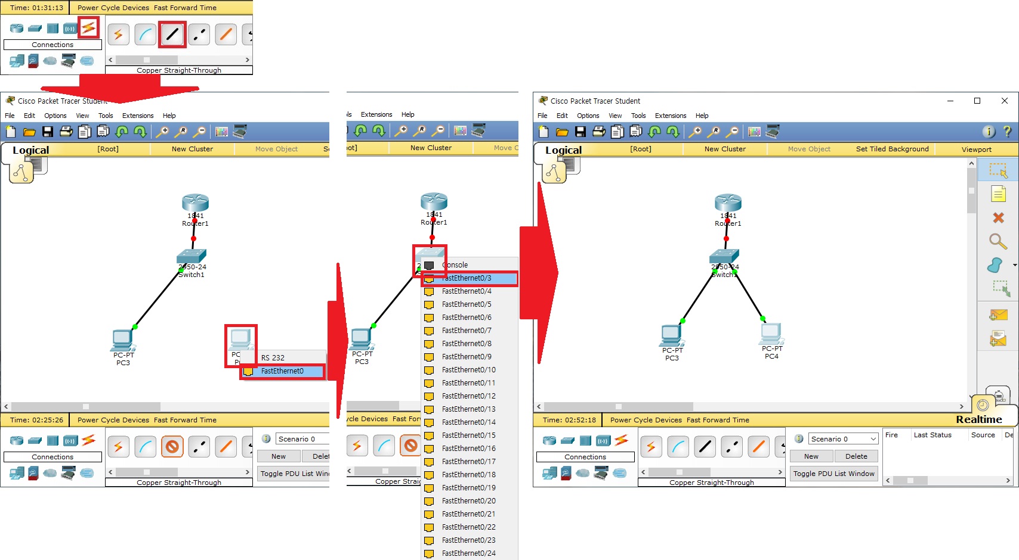This screenshot has height=560, width=1019.
Task: Select the Switches category in the 02:52:18 window
Action: (x=568, y=441)
